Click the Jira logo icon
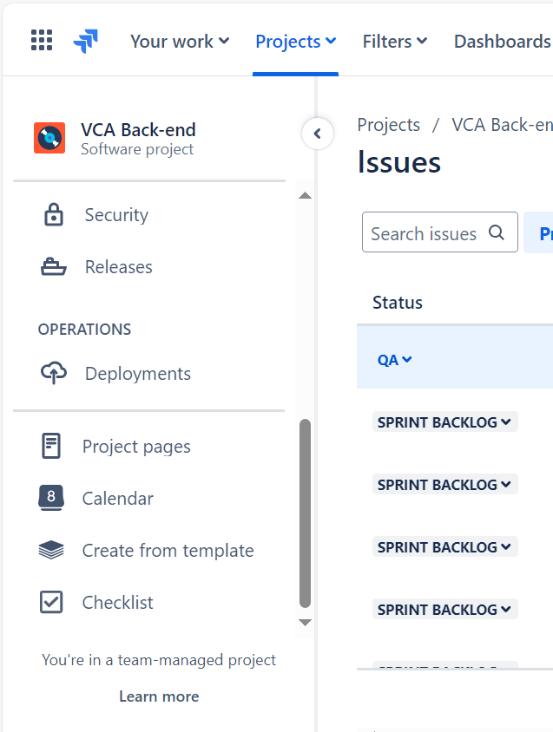The height and width of the screenshot is (732, 553). [86, 41]
